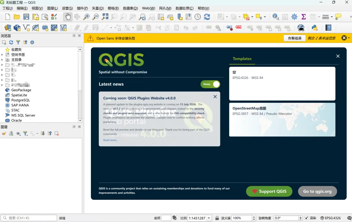Open the Select by Location dropdown arrow
352x222 pixels.
[x=265, y=17]
